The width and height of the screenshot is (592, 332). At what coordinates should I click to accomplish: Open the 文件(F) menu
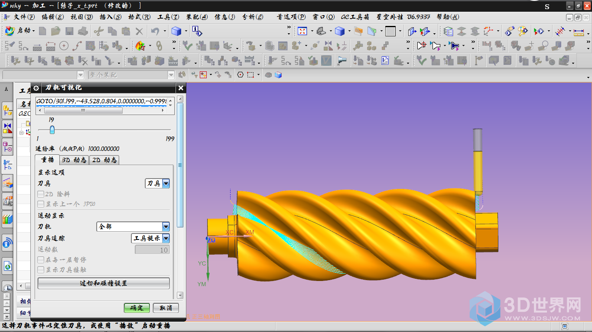pos(24,17)
